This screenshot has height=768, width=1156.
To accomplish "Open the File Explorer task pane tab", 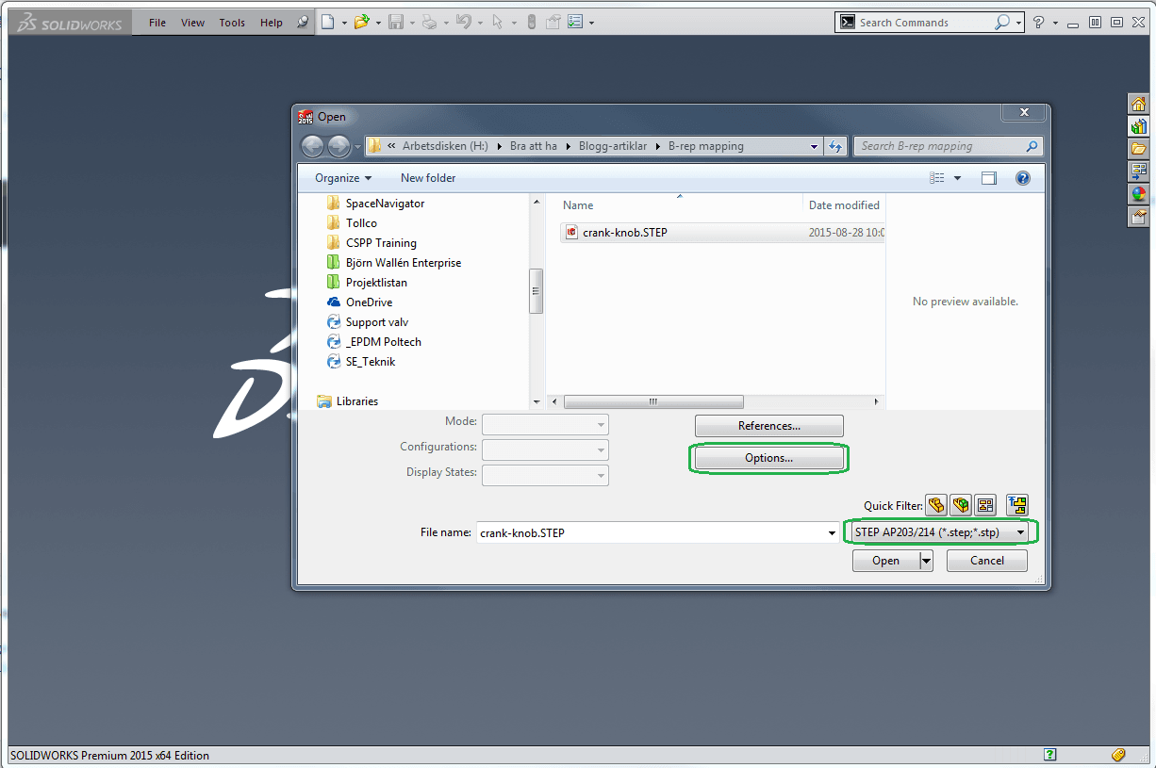I will [x=1139, y=149].
